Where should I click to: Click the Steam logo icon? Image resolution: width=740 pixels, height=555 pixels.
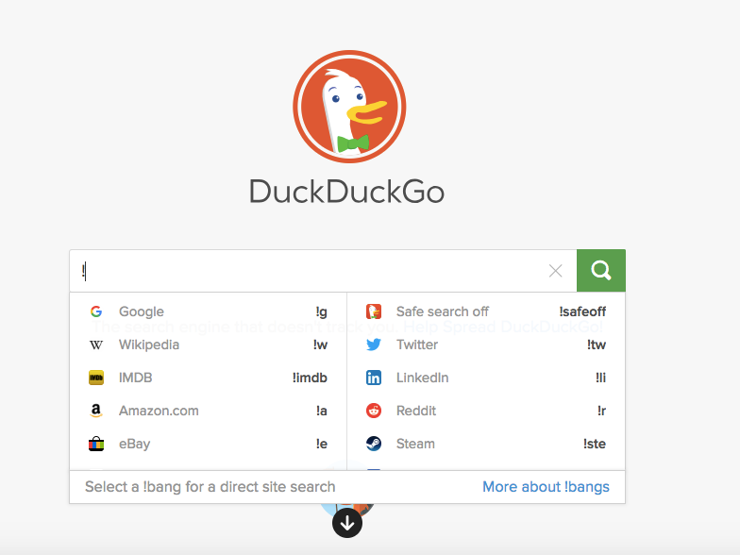point(374,444)
